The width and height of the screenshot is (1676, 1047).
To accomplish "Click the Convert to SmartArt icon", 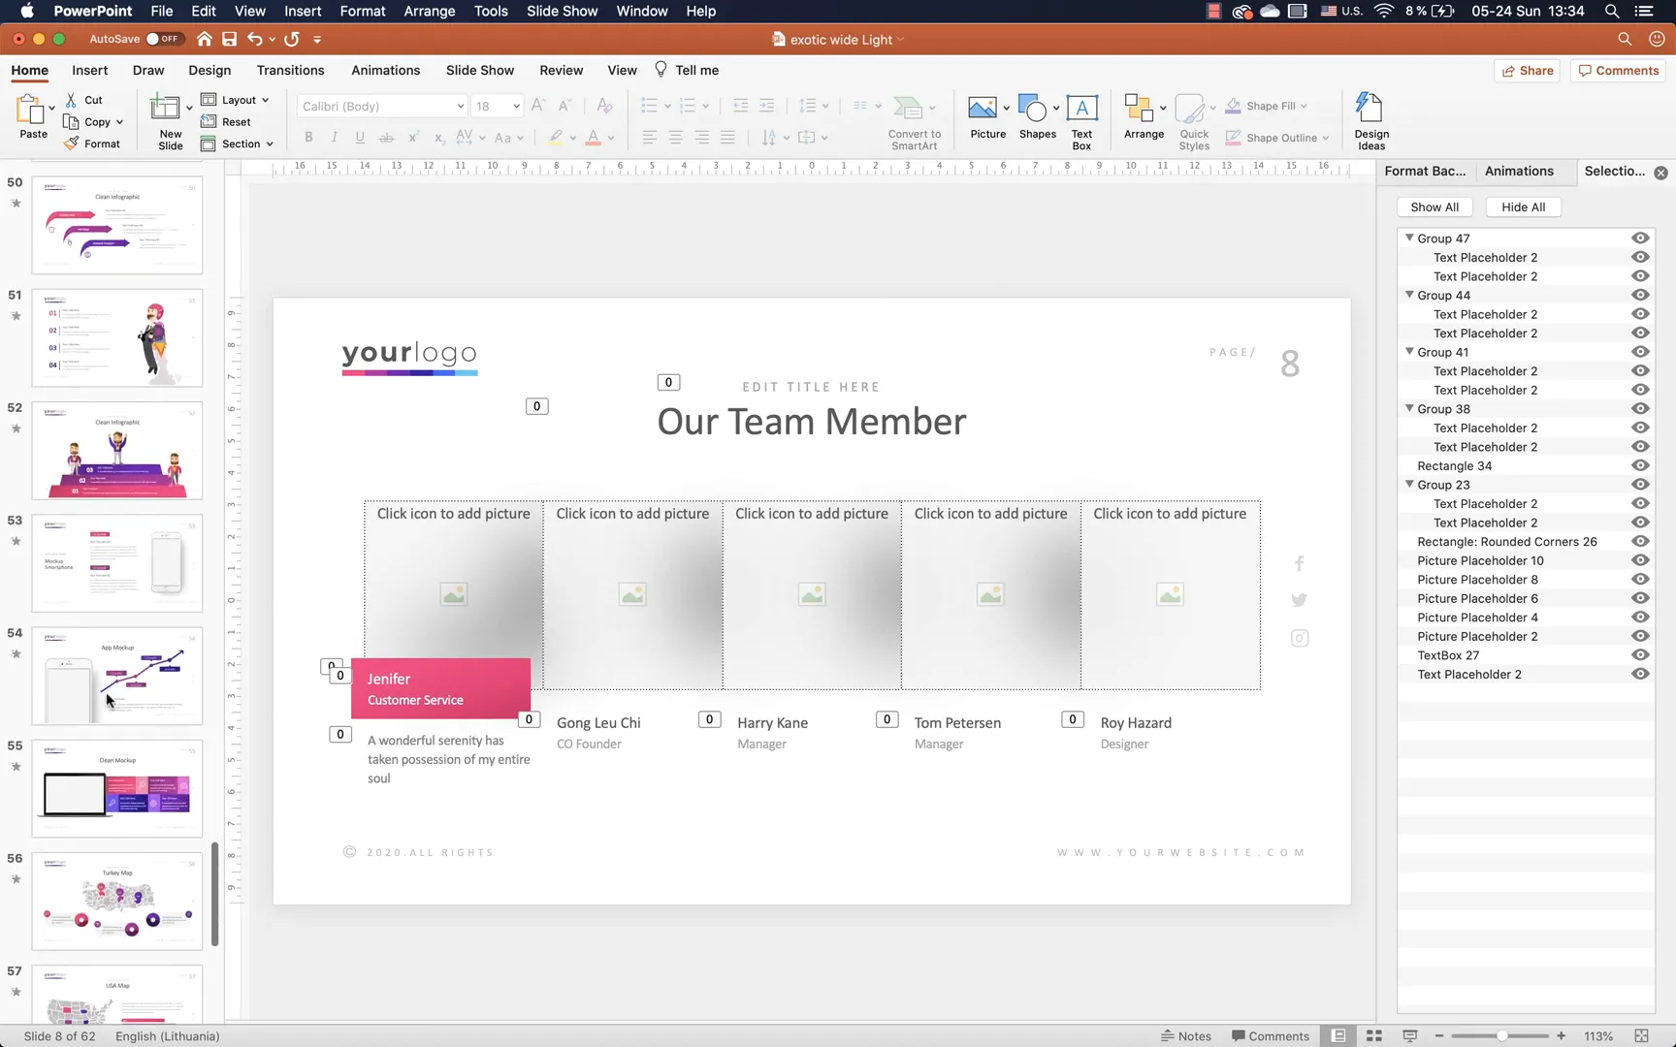I will pos(909,109).
